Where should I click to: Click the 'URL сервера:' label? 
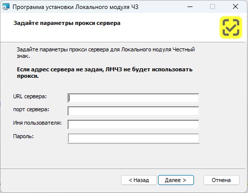[30, 96]
